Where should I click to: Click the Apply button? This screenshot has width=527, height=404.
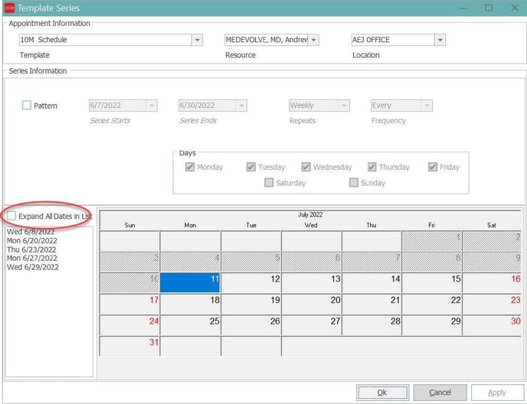pos(497,393)
